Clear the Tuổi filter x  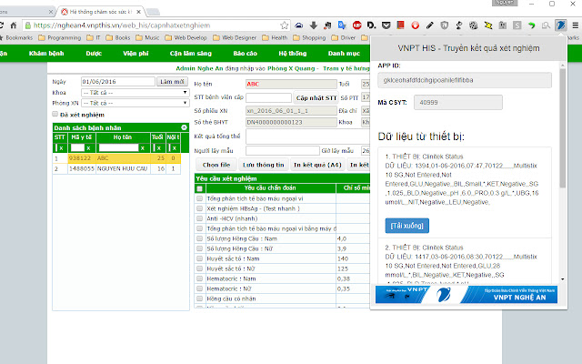click(x=159, y=147)
